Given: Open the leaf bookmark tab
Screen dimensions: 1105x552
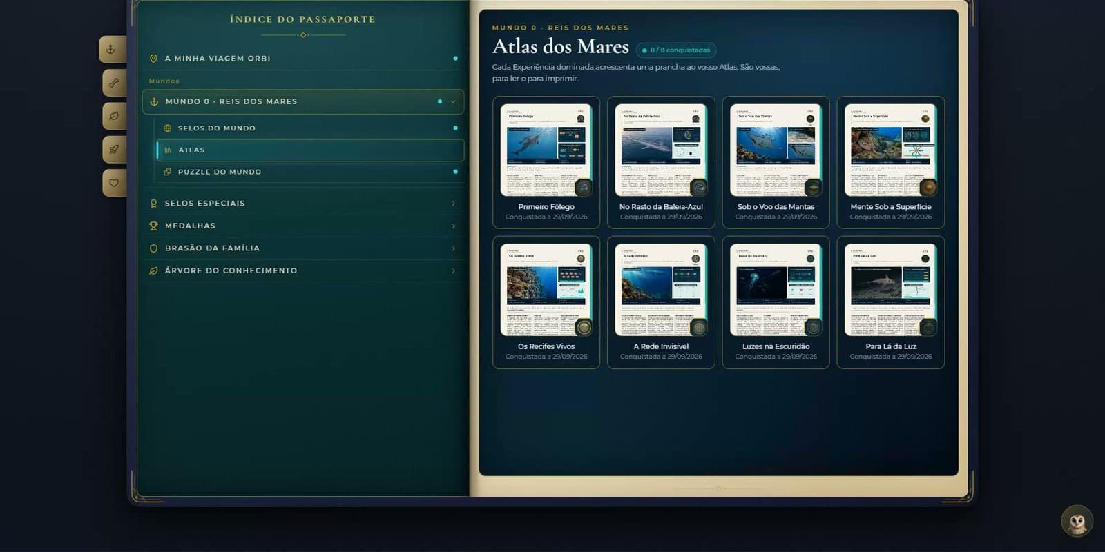Looking at the screenshot, I should pos(115,116).
